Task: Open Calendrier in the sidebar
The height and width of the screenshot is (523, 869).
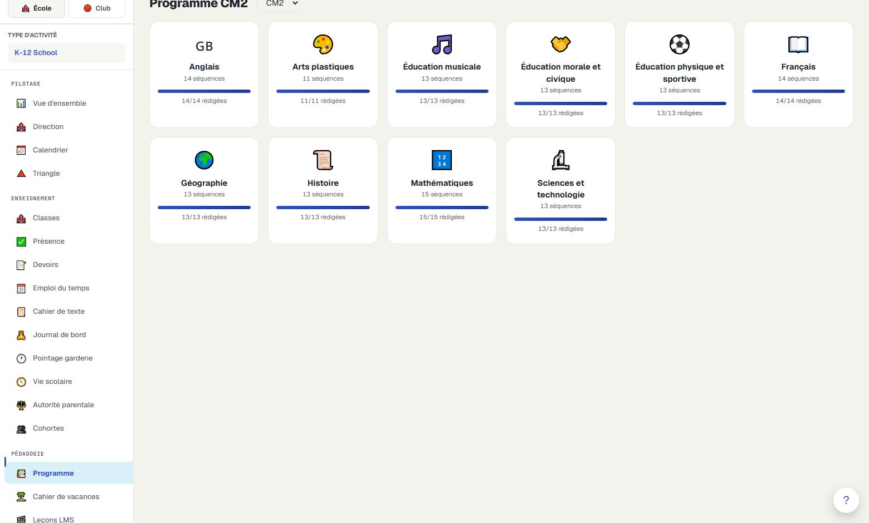Action: pyautogui.click(x=69, y=150)
